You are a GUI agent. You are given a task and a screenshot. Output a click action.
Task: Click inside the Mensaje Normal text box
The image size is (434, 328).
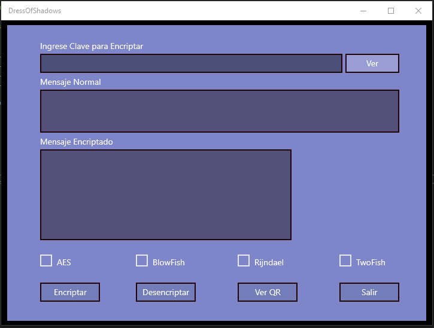220,111
